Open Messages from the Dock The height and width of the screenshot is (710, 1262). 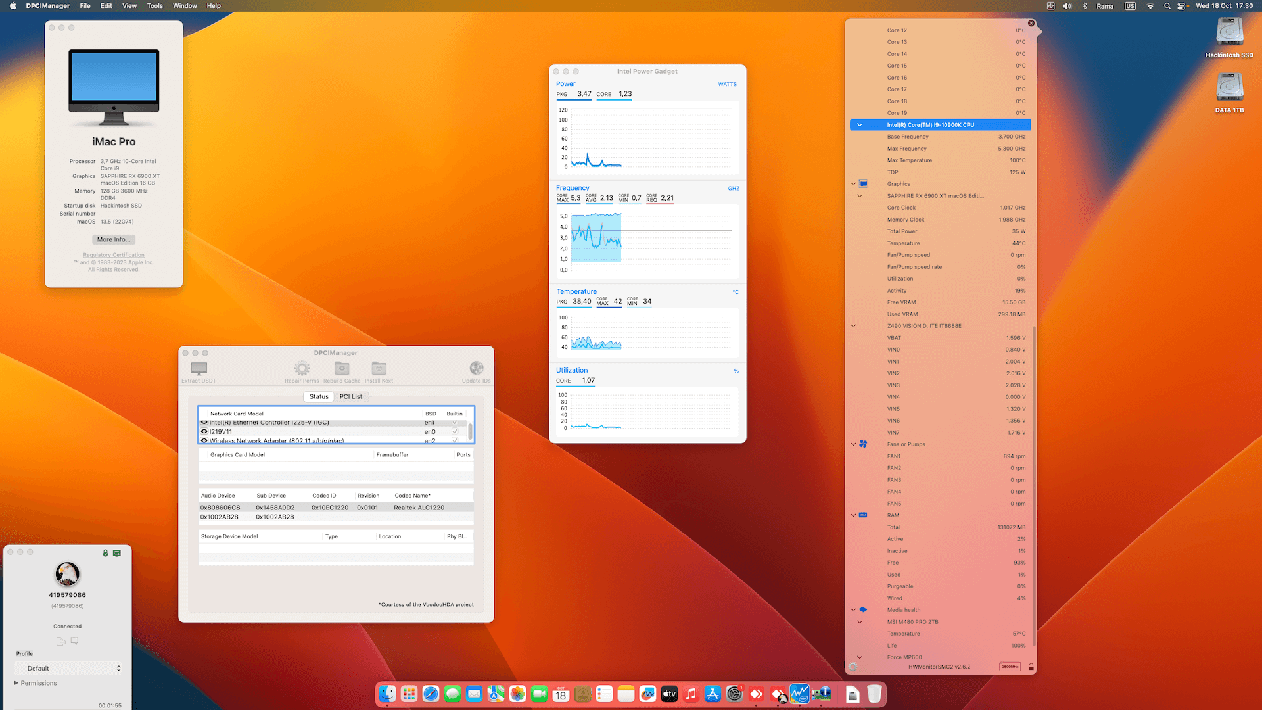click(452, 694)
